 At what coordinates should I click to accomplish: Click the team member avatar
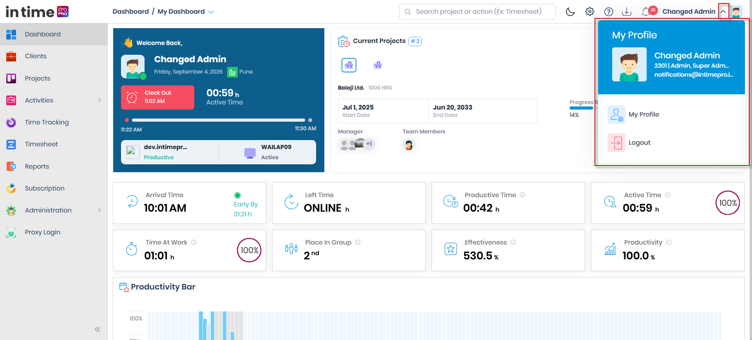(x=409, y=145)
